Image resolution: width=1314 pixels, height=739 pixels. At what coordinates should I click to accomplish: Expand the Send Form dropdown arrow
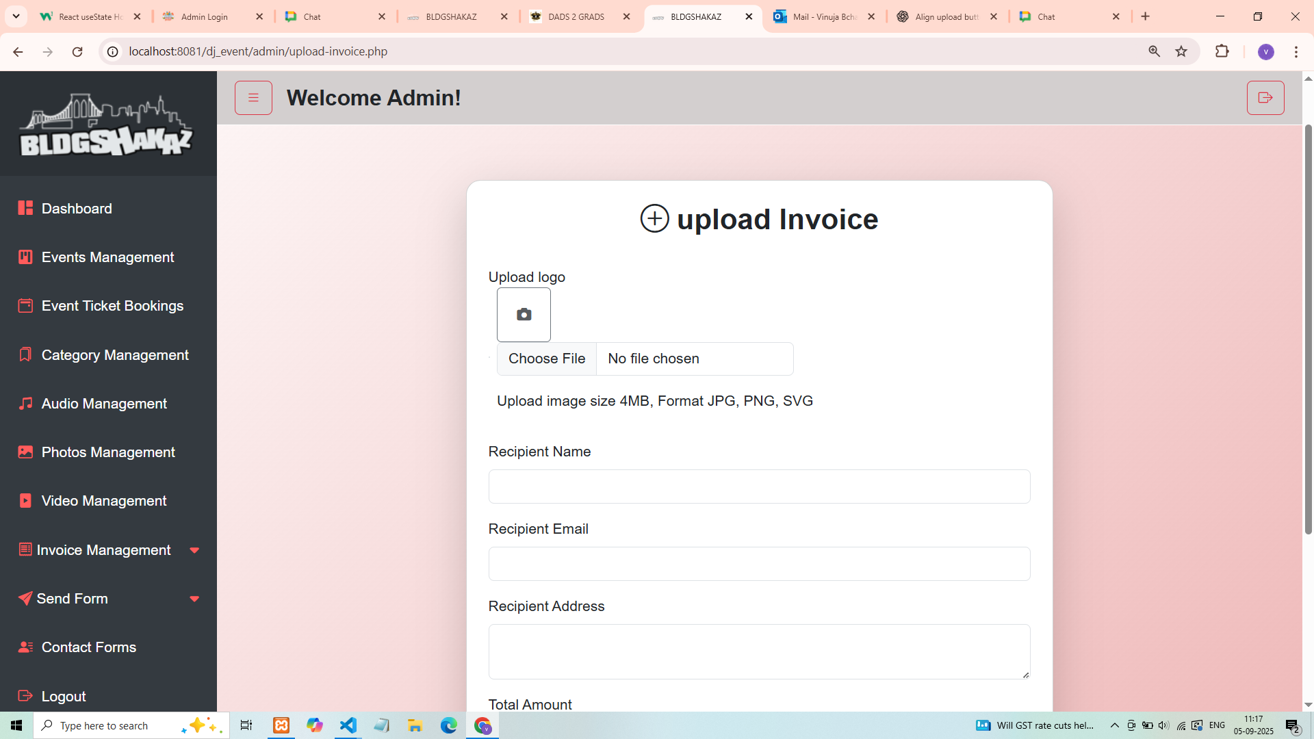(194, 599)
